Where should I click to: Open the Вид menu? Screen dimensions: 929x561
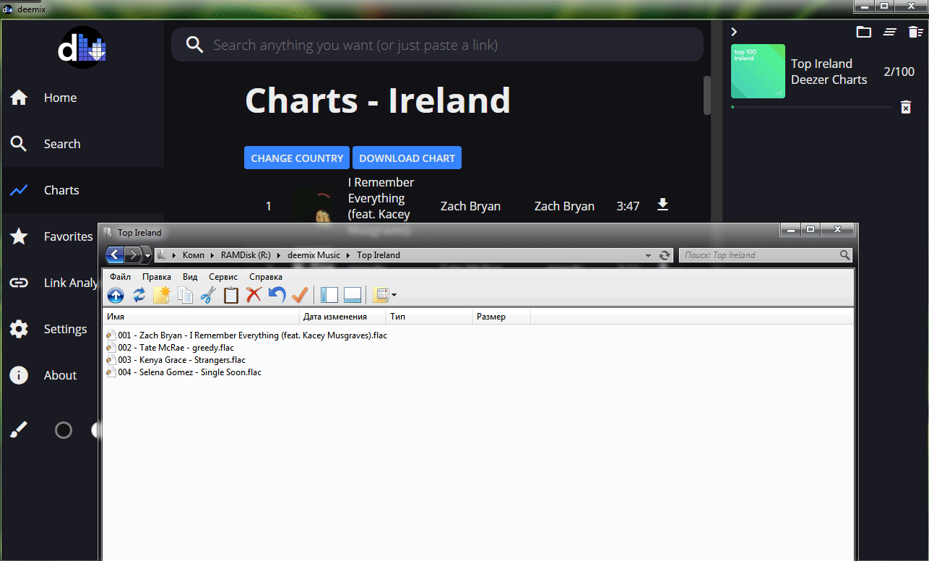tap(190, 277)
